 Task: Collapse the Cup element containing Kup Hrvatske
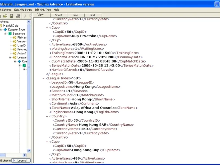tap(47, 28)
